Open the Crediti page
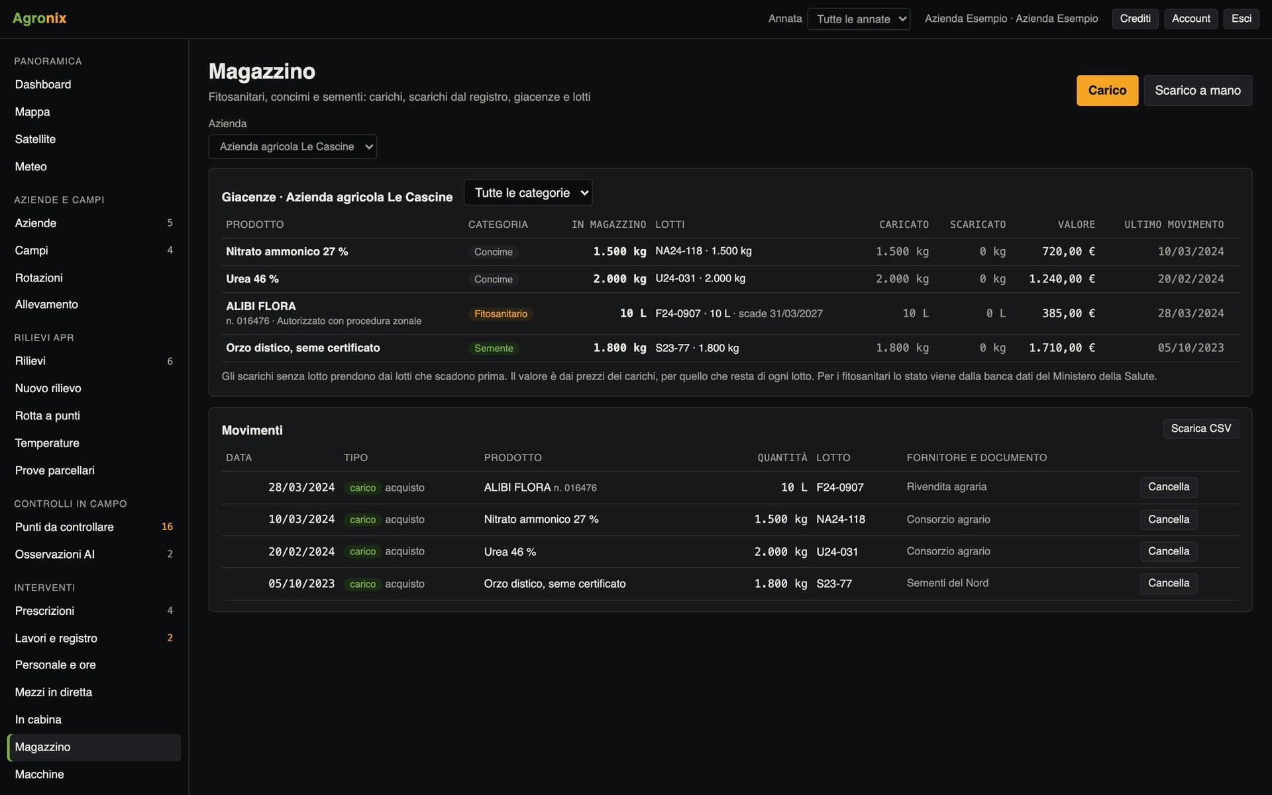Image resolution: width=1272 pixels, height=795 pixels. point(1135,19)
